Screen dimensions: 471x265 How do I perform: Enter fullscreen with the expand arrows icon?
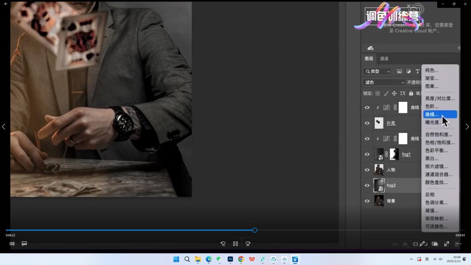pos(446,244)
